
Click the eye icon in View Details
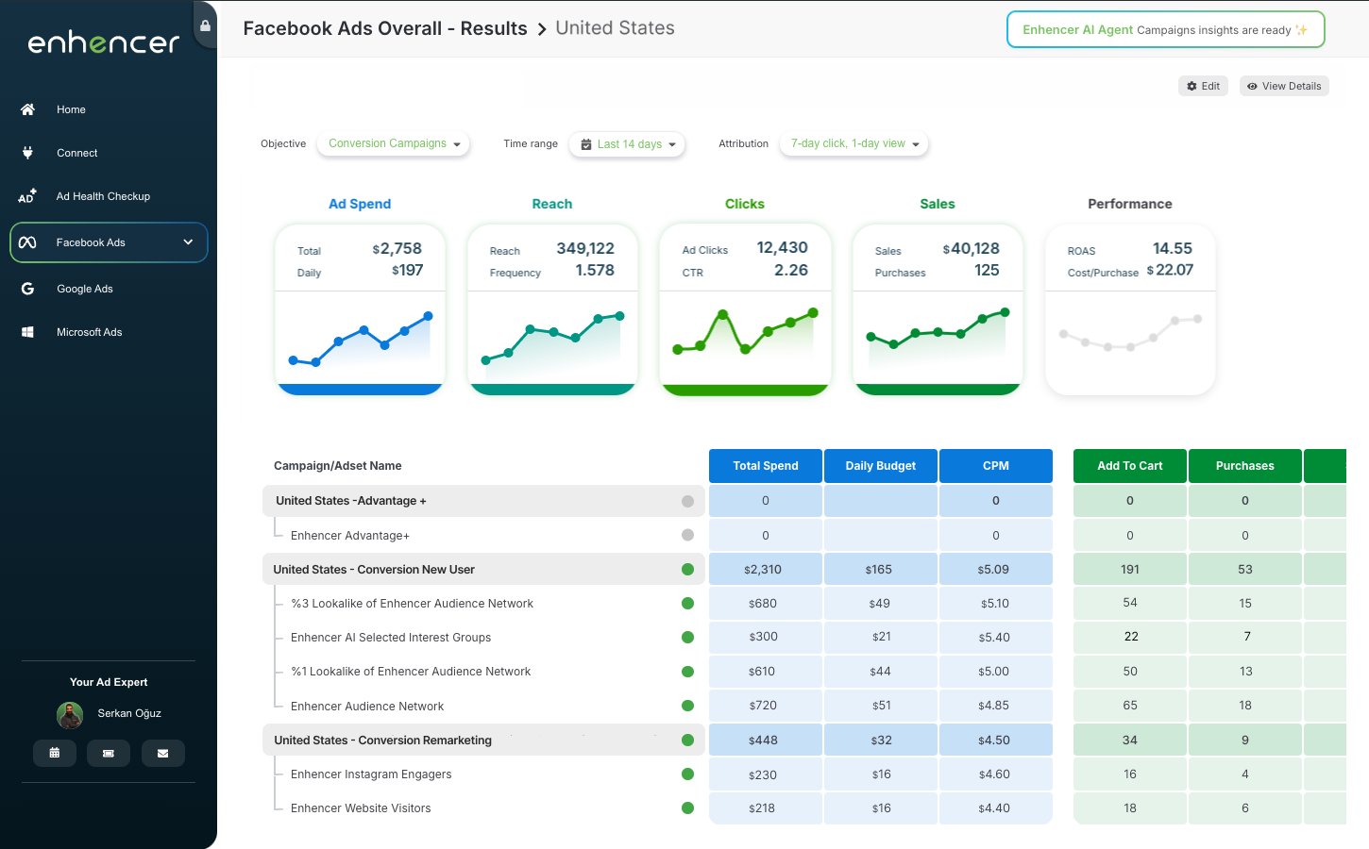(1252, 86)
